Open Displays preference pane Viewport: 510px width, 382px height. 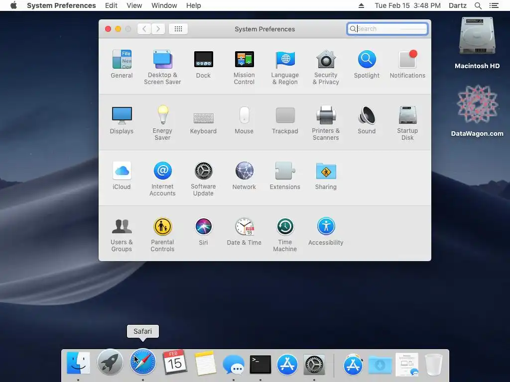click(122, 120)
